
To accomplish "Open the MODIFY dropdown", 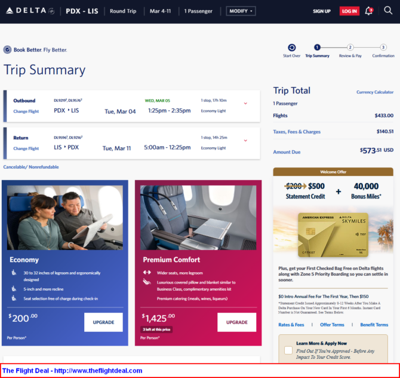I will [241, 11].
